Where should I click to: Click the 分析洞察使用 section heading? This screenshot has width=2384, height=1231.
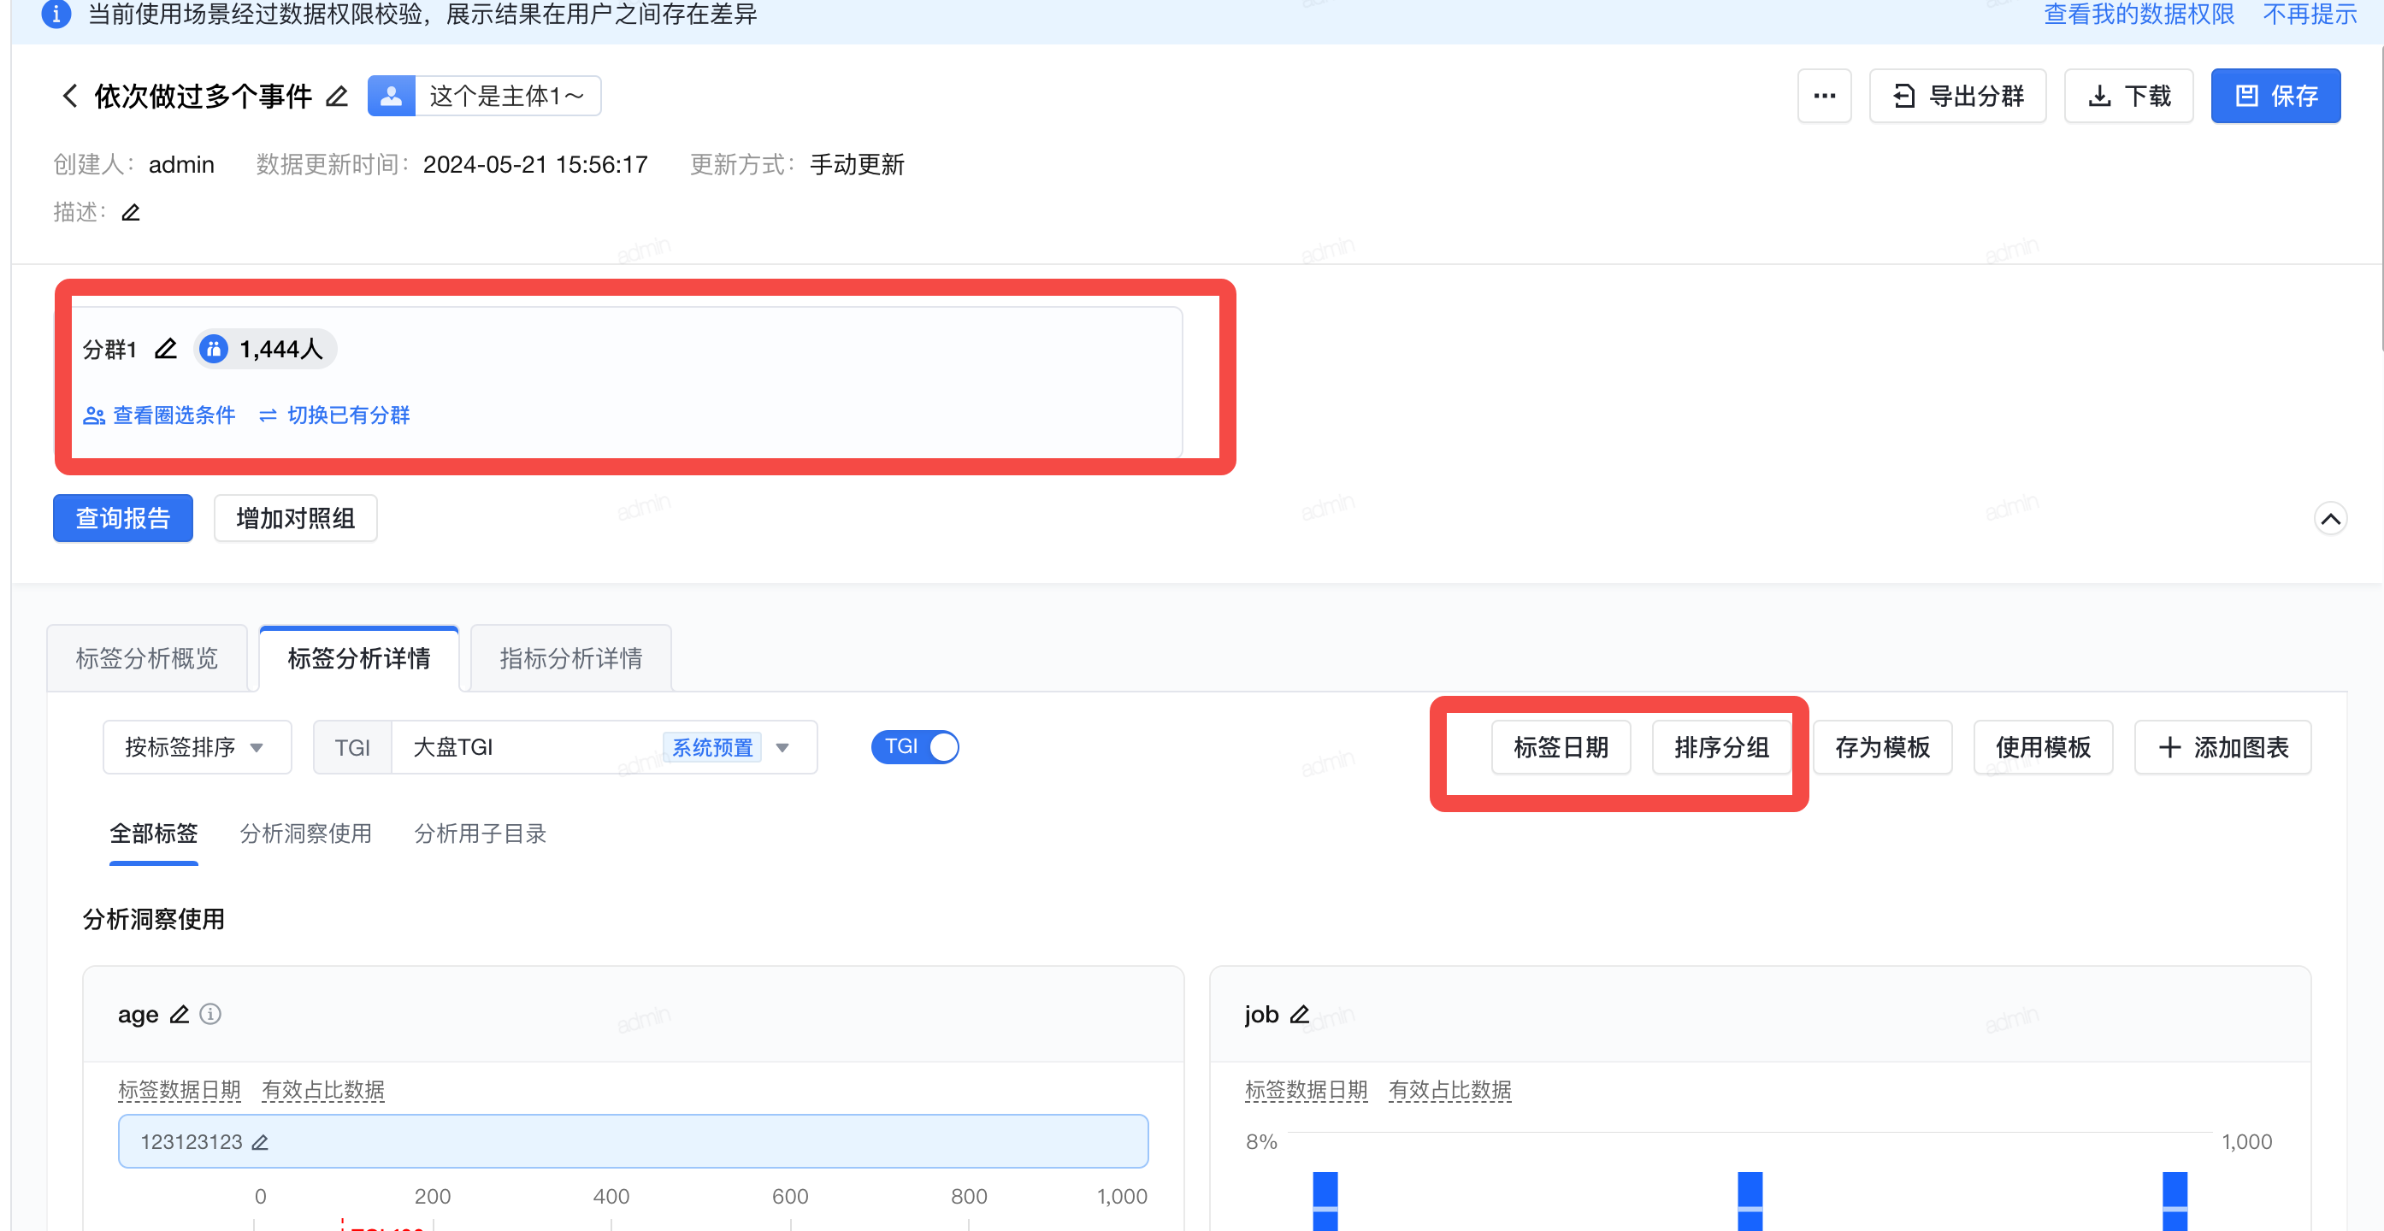(154, 920)
